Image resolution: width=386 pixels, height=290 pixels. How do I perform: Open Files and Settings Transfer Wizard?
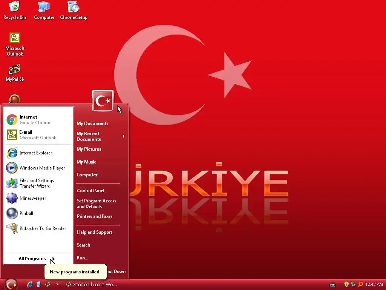pos(38,183)
